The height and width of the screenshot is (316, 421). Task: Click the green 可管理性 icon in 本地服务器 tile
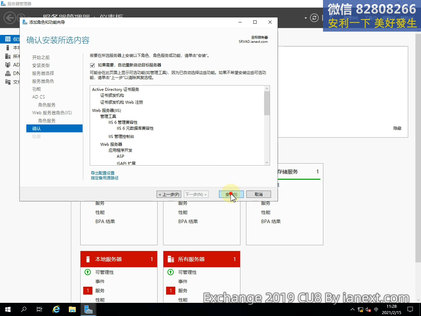pyautogui.click(x=87, y=272)
